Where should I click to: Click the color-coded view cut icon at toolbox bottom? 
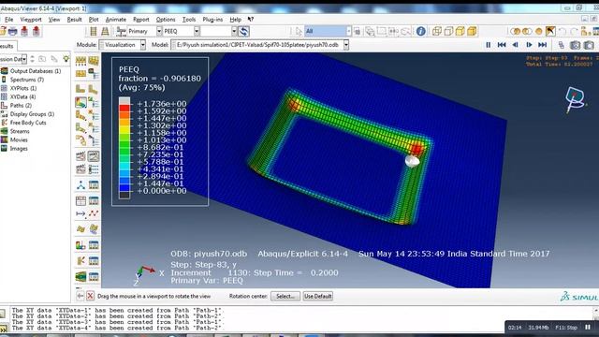(x=80, y=276)
